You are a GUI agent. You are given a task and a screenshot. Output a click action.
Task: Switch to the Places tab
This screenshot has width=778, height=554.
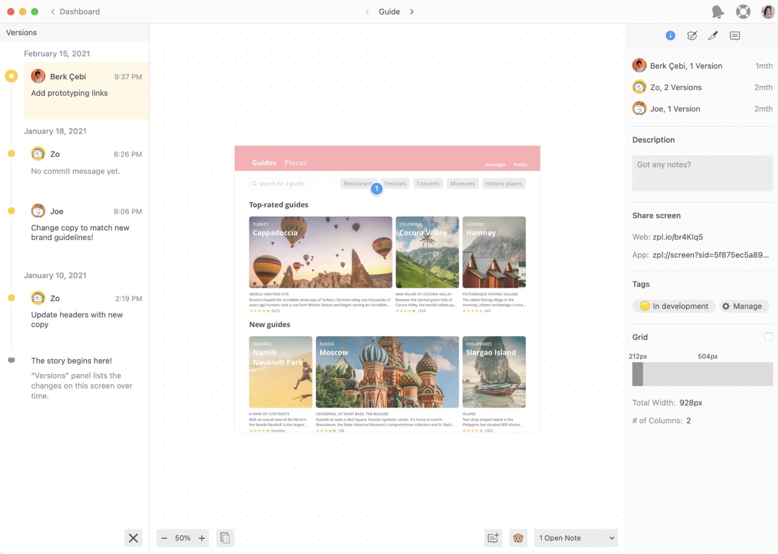295,163
